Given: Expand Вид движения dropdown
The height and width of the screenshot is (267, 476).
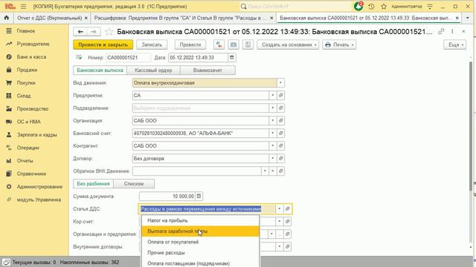Looking at the screenshot, I should (280, 82).
